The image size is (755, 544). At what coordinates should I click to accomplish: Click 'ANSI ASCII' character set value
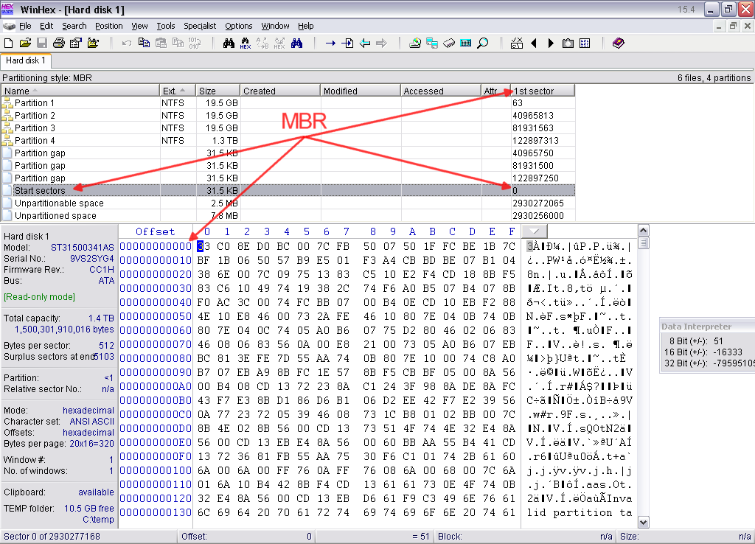(91, 421)
